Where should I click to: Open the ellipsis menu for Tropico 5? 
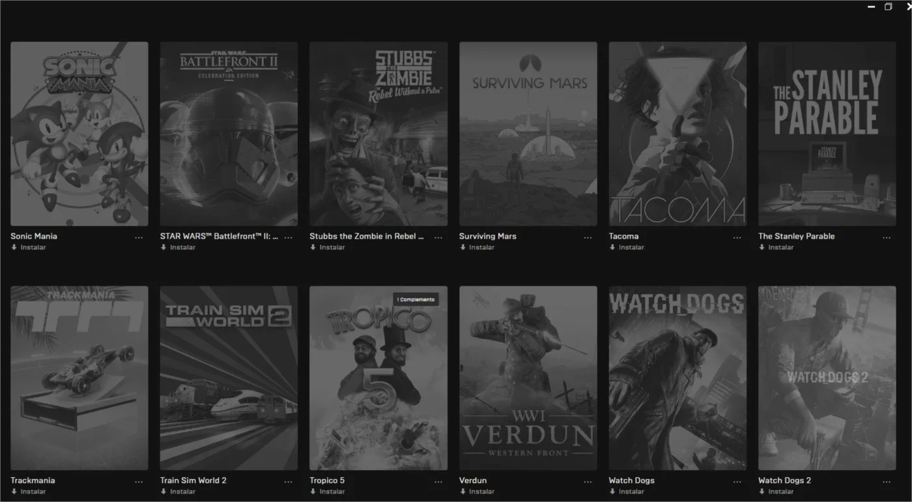tap(438, 482)
